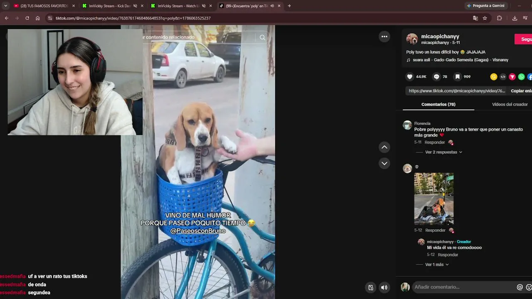
Task: Open the suara asli sound link
Action: pos(460,60)
